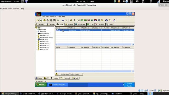Open the VoIP bottom tab
The height and width of the screenshot is (95, 169).
coord(76,78)
